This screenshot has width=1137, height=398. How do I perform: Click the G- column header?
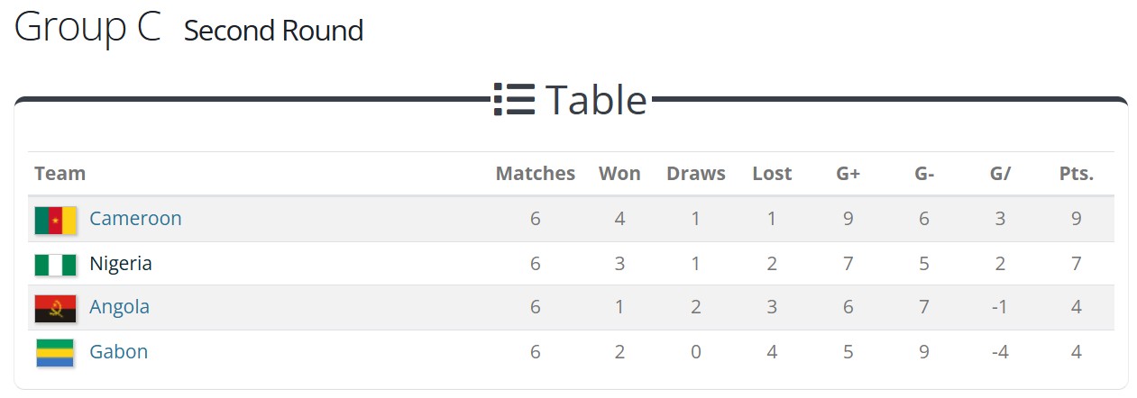click(x=923, y=174)
